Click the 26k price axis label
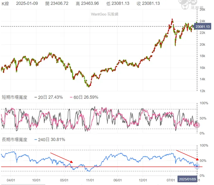The image size is (214, 185). (202, 9)
